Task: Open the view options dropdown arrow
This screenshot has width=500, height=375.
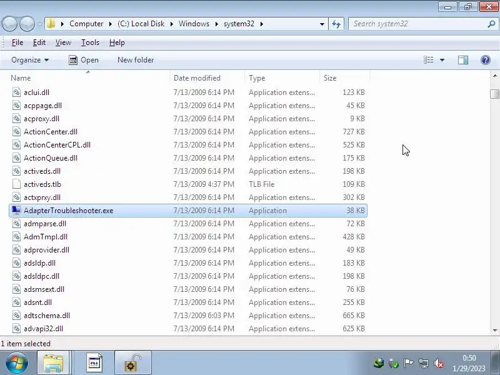Action: (442, 60)
